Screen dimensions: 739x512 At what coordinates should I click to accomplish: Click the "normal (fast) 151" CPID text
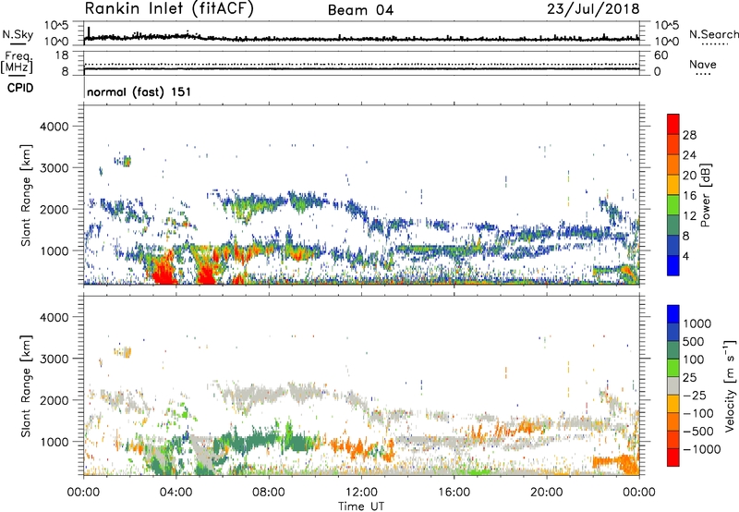(x=139, y=91)
